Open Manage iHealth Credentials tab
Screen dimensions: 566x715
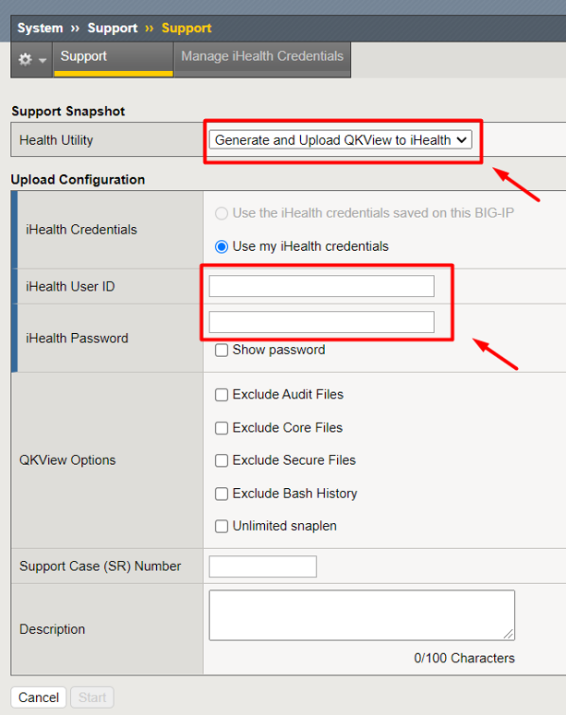261,57
